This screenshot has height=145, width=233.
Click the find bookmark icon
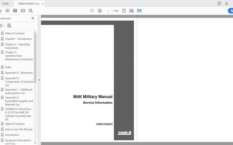9,26
